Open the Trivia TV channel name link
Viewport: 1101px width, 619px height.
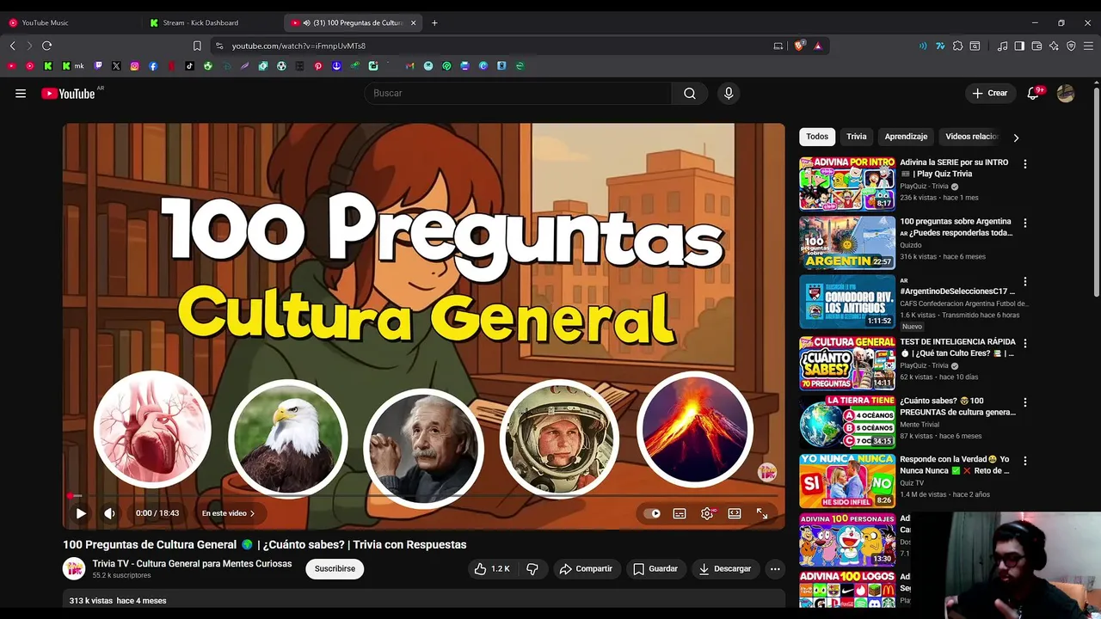[192, 564]
